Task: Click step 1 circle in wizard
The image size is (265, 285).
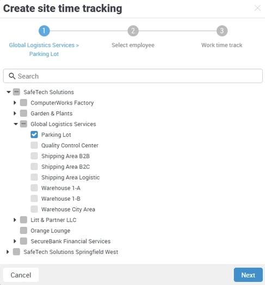Action: (x=44, y=30)
